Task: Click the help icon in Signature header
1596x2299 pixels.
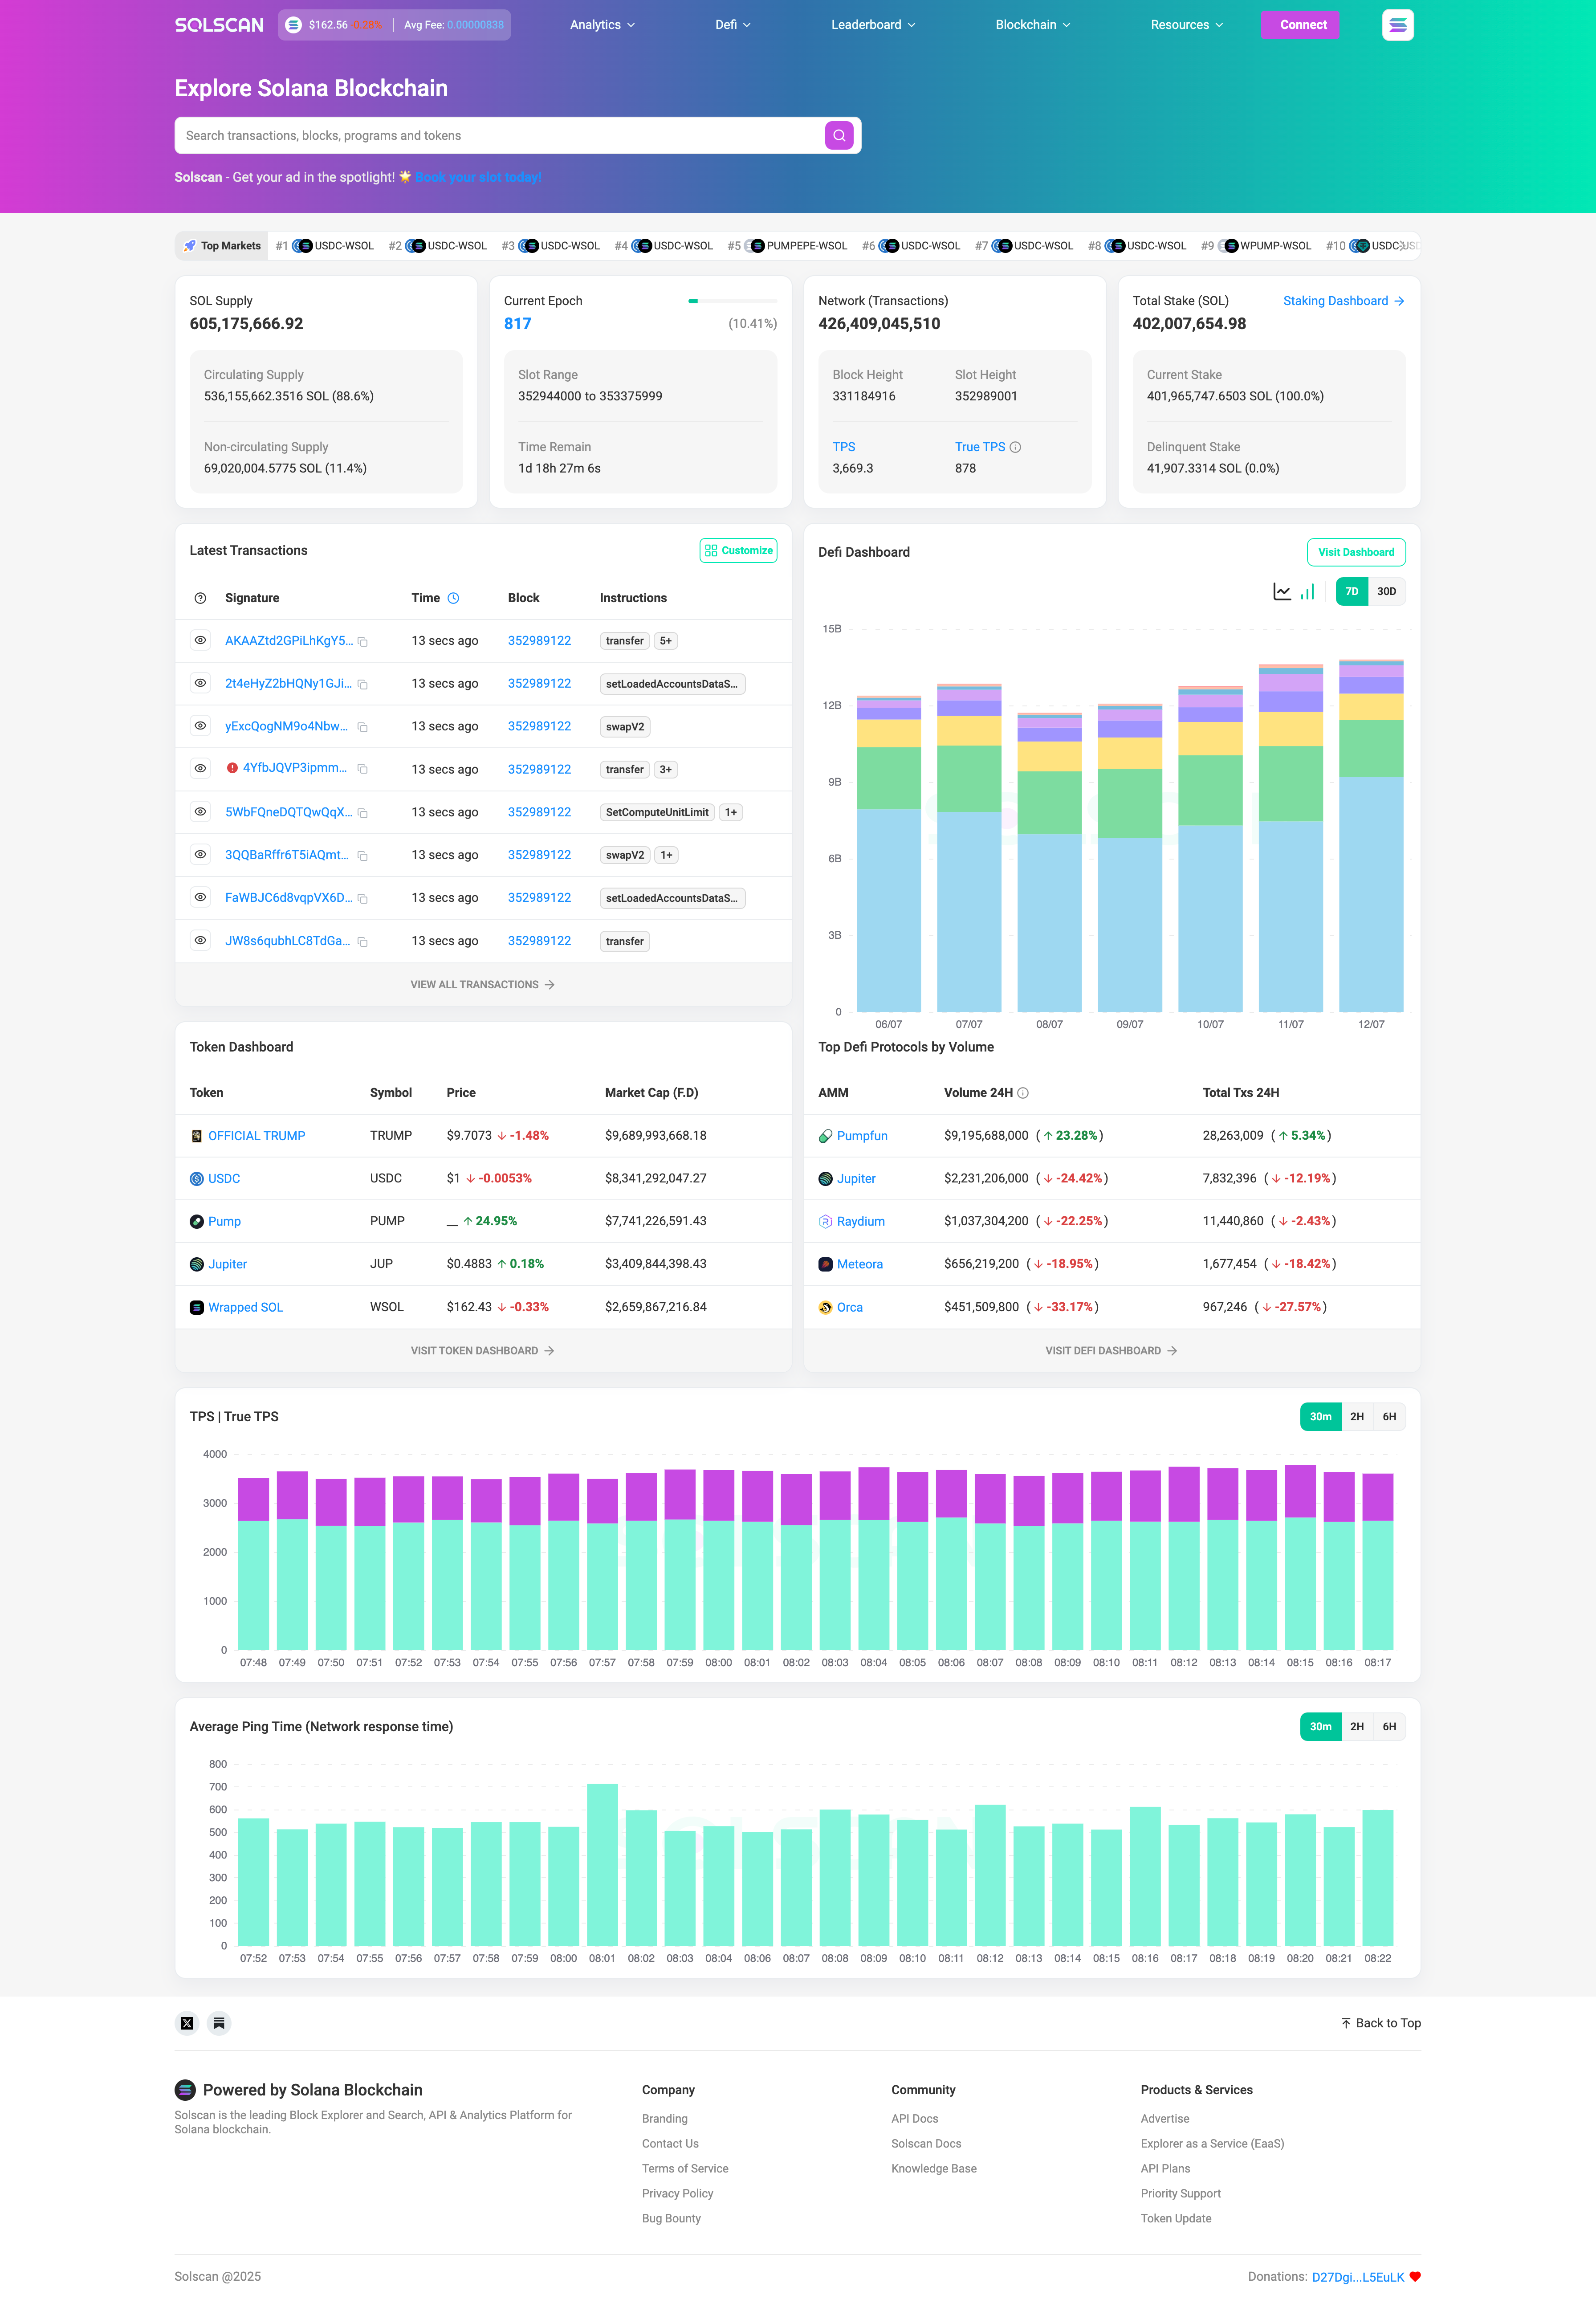Action: 200,598
